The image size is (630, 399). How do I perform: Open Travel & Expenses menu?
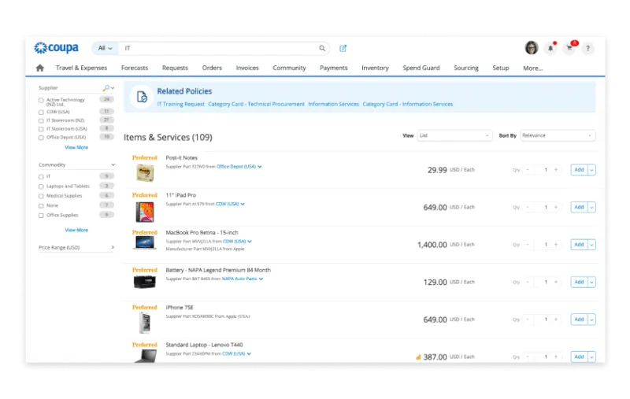click(82, 68)
